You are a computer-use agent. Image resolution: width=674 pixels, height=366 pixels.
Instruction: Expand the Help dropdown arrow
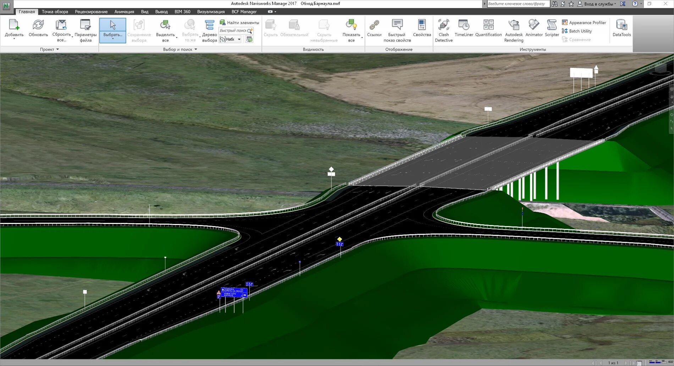point(641,4)
